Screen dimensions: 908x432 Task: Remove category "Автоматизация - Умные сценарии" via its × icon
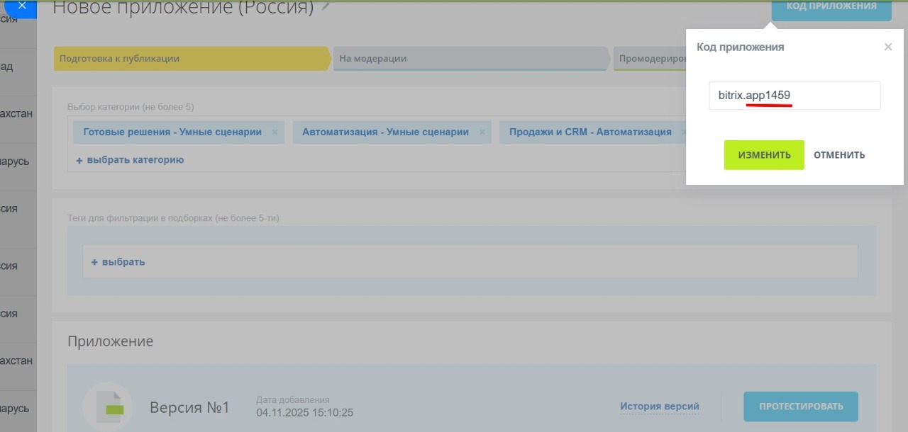(481, 132)
